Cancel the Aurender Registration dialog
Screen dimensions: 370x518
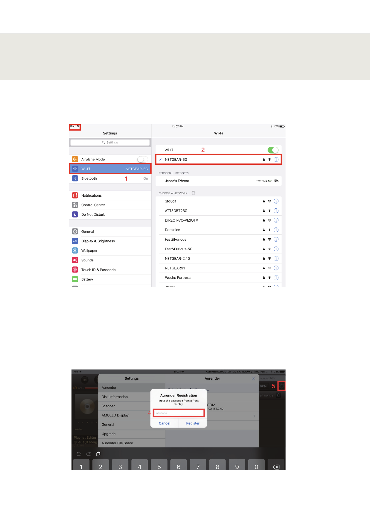coord(165,423)
